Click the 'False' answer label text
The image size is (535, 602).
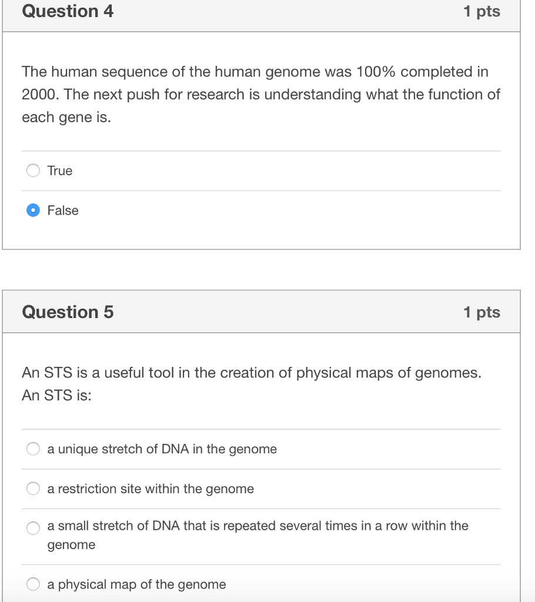[62, 210]
